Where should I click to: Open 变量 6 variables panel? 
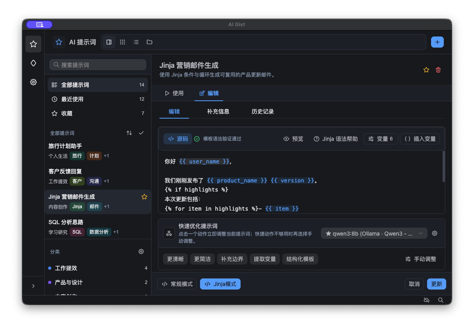point(381,139)
